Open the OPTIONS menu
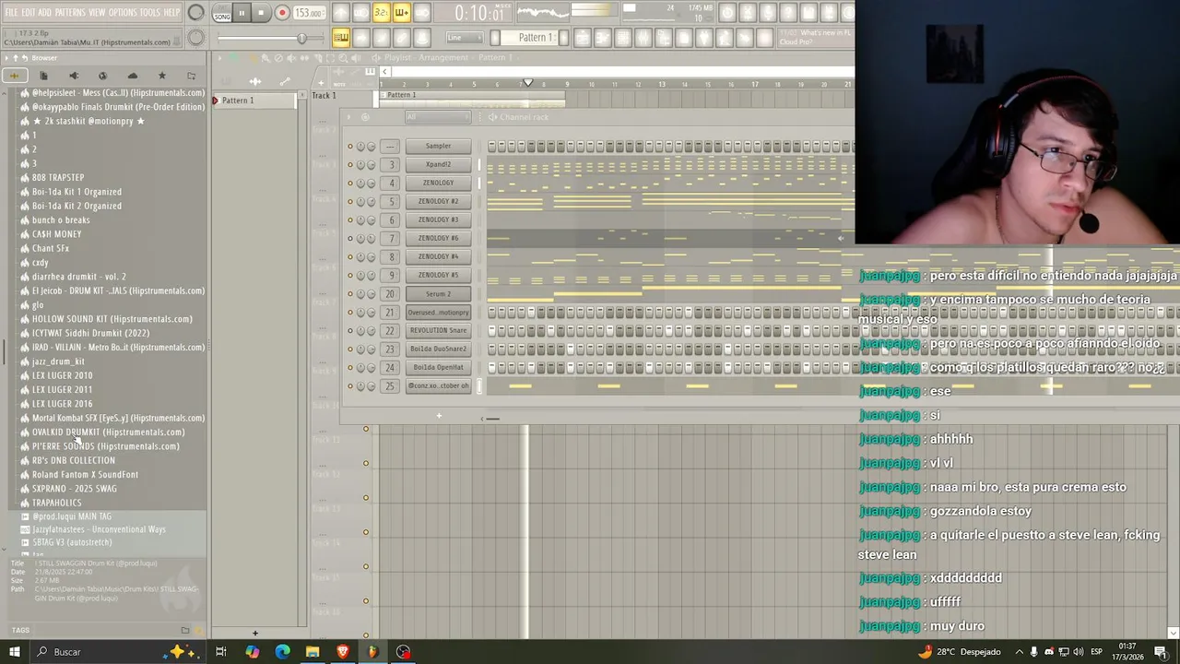Screen dimensions: 1180x664 123,12
